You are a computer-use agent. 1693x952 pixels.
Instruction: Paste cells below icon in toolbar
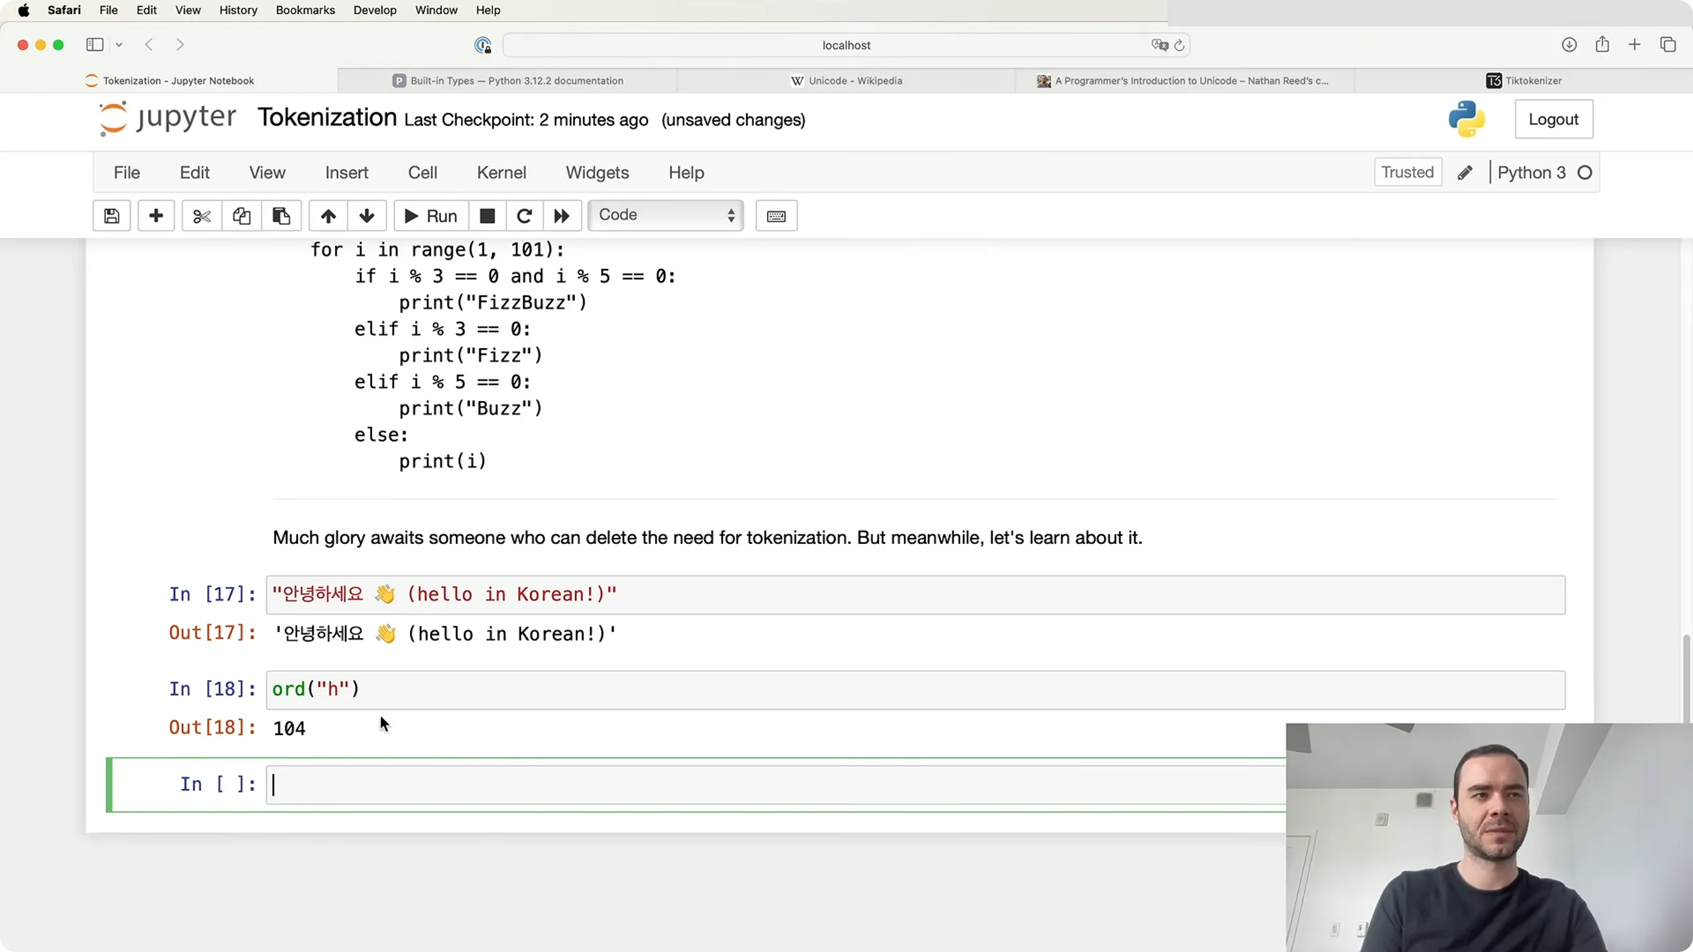[x=282, y=215]
